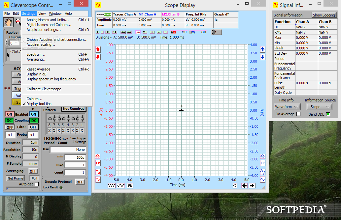Click the large blue sine wave icon
The width and height of the screenshot is (341, 220).
pyautogui.click(x=263, y=172)
